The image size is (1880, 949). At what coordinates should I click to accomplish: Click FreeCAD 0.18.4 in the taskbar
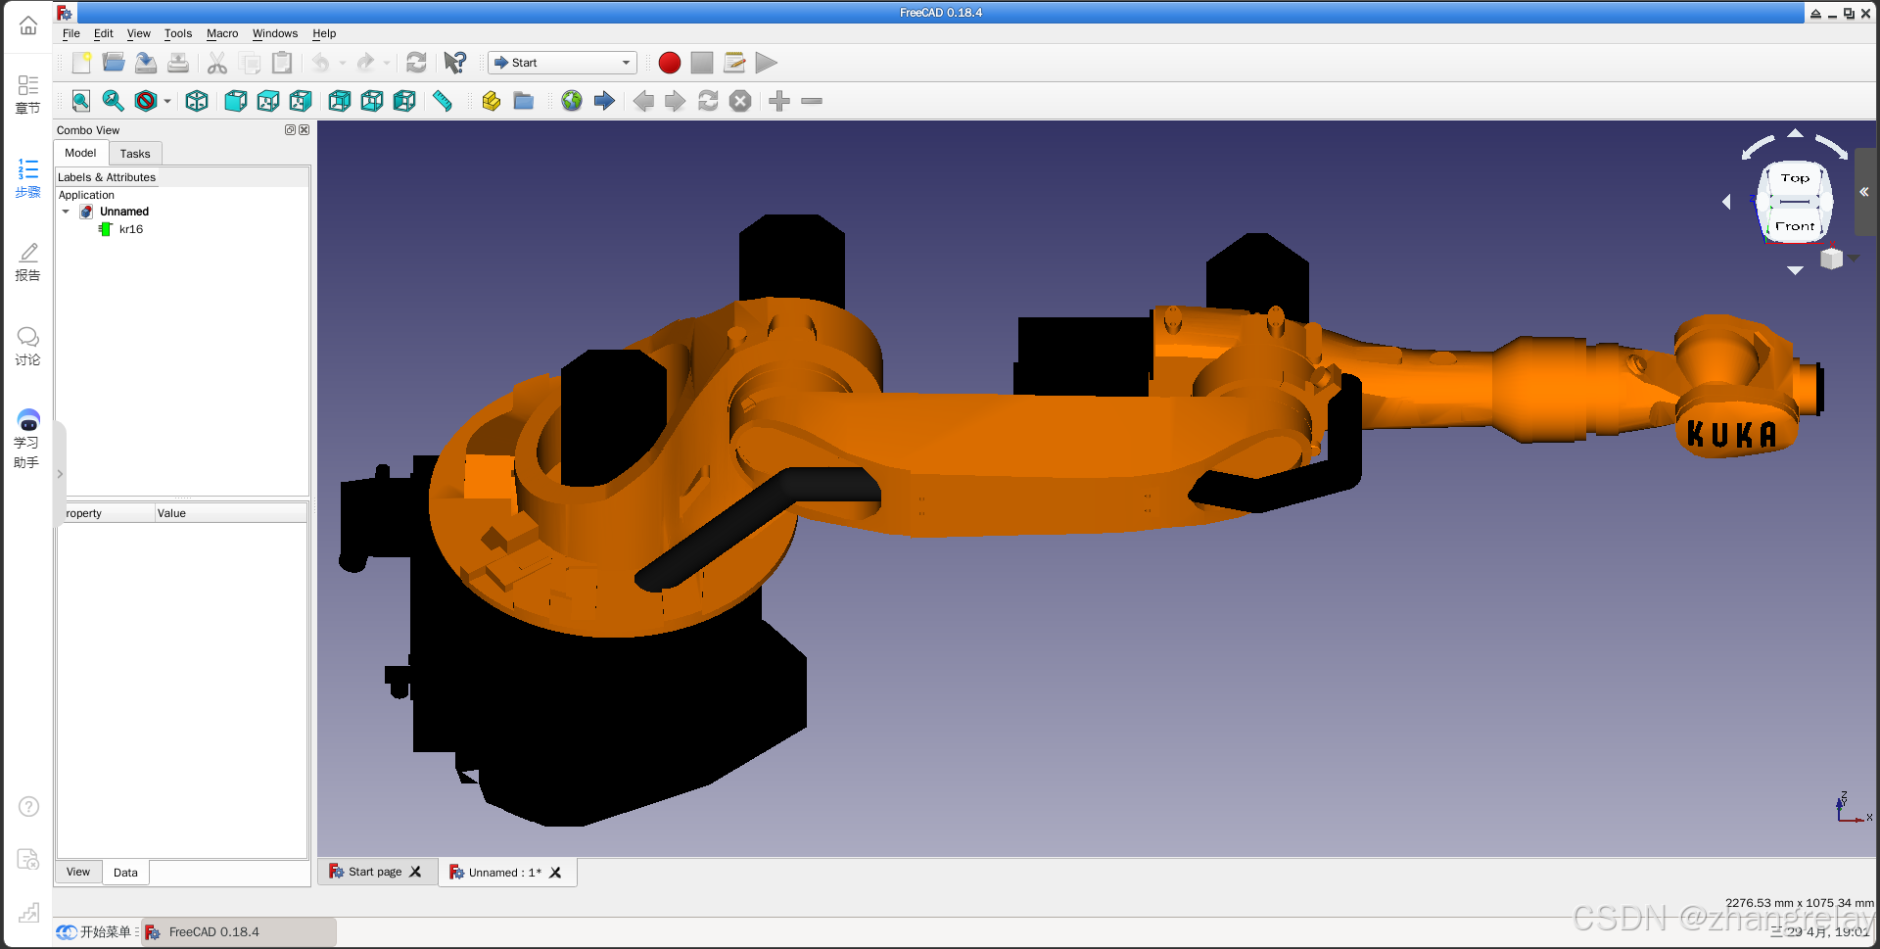pyautogui.click(x=239, y=932)
